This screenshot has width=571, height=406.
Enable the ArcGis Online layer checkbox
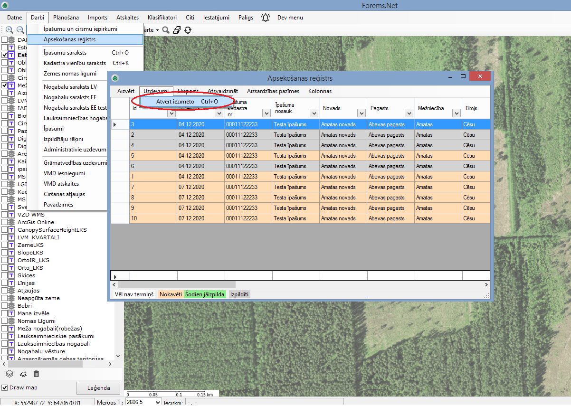[5, 222]
